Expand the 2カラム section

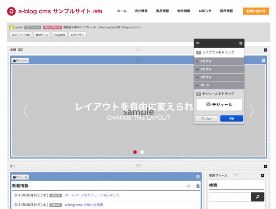[219, 69]
